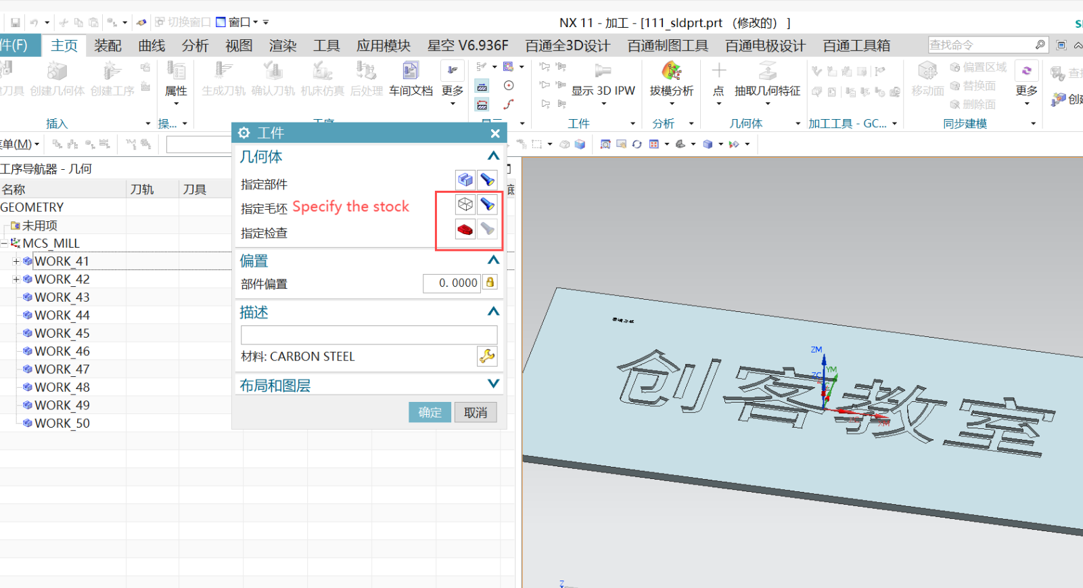This screenshot has width=1083, height=588.
Task: Click the 查找命令 search field
Action: (x=980, y=45)
